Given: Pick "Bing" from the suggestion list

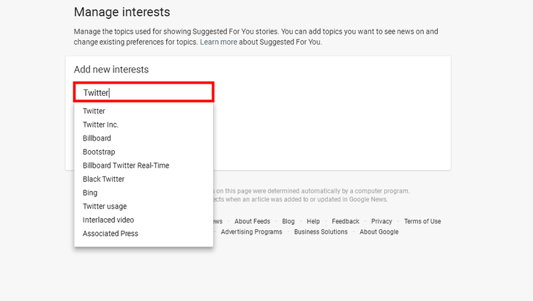Looking at the screenshot, I should coord(143,193).
